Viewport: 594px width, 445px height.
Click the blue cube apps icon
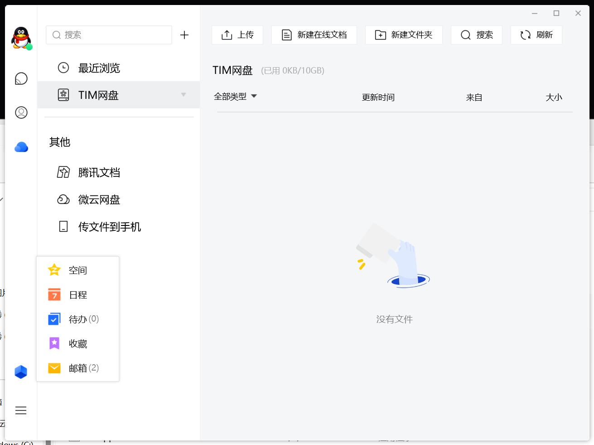[x=21, y=372]
